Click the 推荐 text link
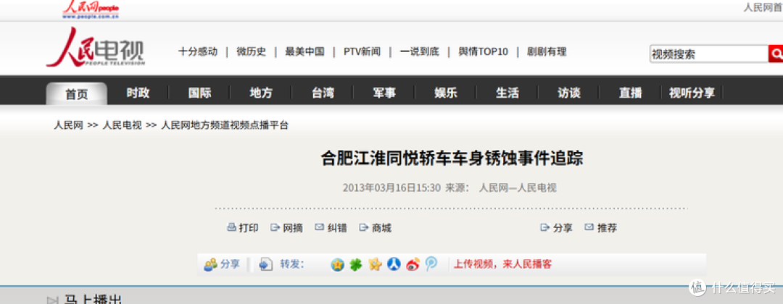This screenshot has height=304, width=783. 608,228
